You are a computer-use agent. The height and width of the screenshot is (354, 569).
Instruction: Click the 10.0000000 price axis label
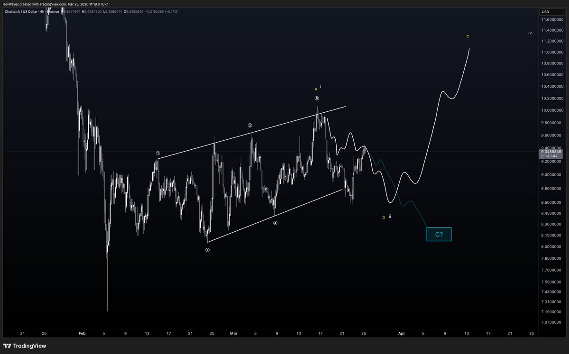[x=551, y=110]
